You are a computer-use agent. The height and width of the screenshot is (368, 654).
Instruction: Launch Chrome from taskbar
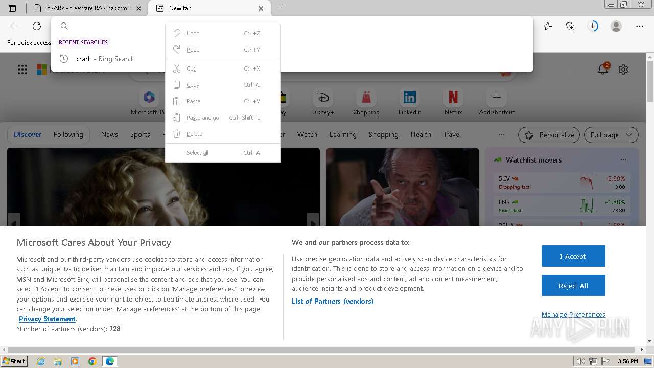coord(92,361)
